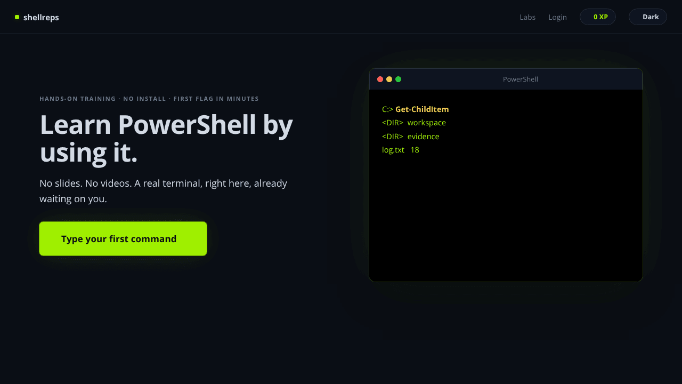This screenshot has height=384, width=682.
Task: Click the PowerShell window title text
Action: tap(521, 79)
